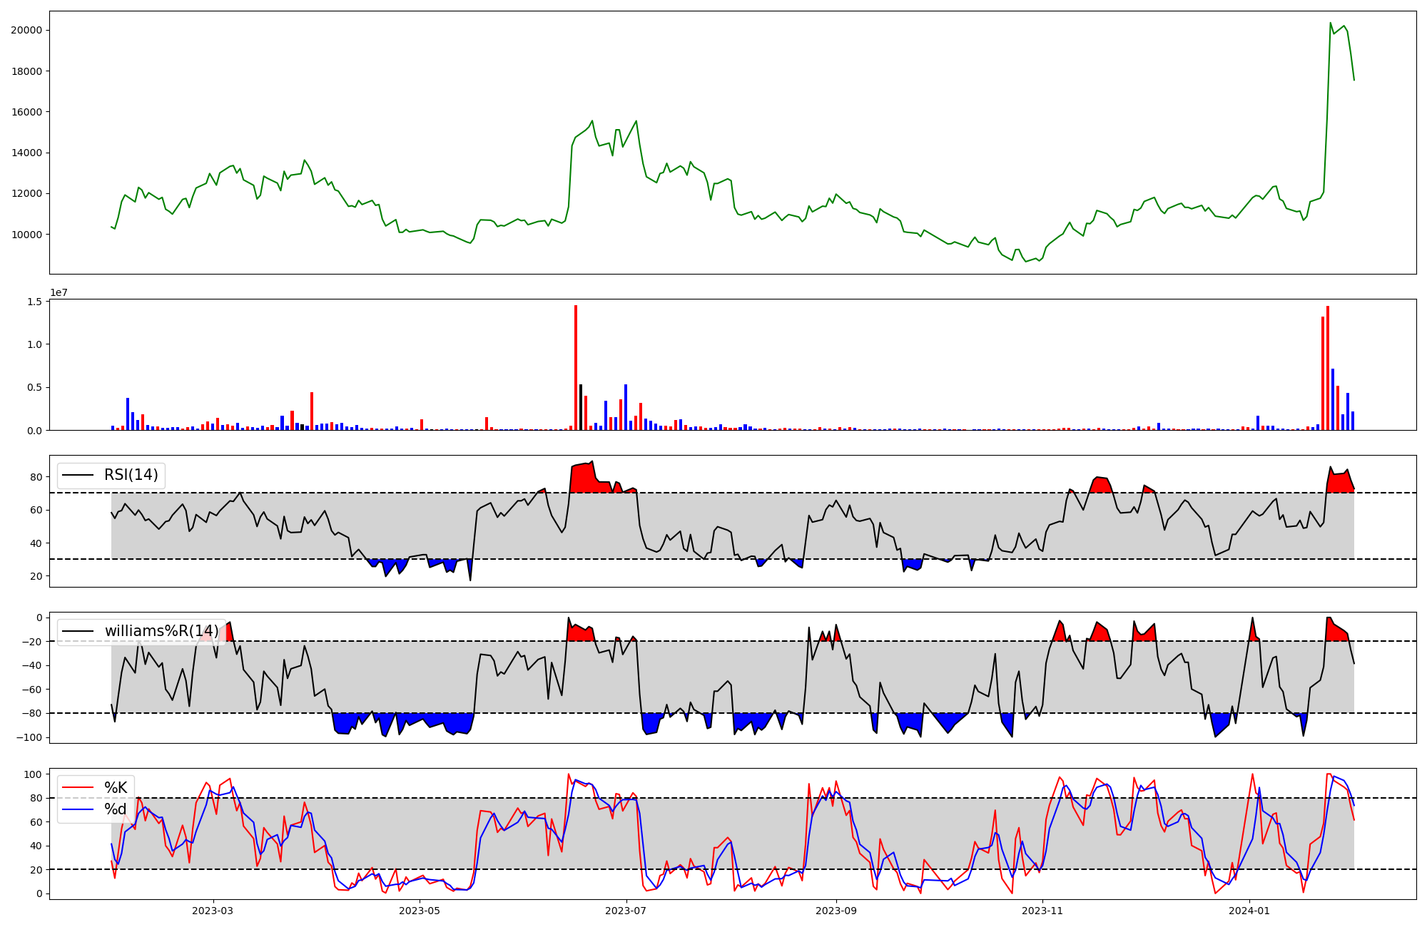The height and width of the screenshot is (927, 1427).
Task: Click the black RSI(14) legend line sample
Action: tap(78, 475)
